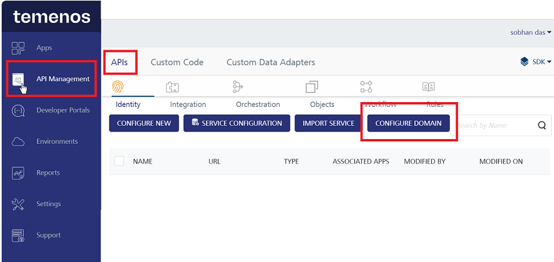
Task: Select the Objects stacked squares icon
Action: coord(311,87)
